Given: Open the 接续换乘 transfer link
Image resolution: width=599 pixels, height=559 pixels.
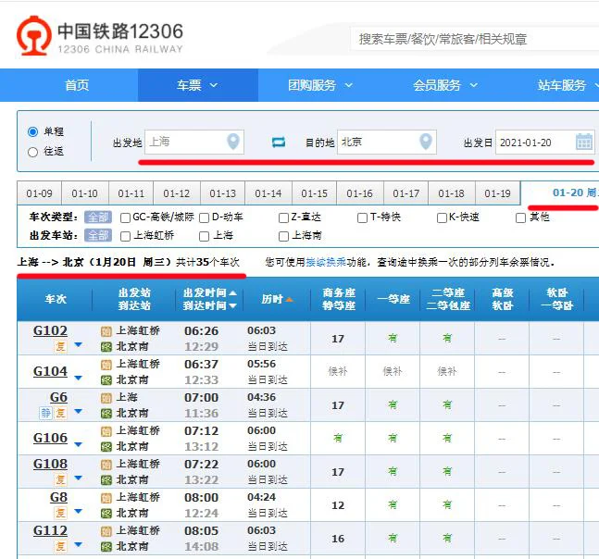Looking at the screenshot, I should [x=326, y=262].
